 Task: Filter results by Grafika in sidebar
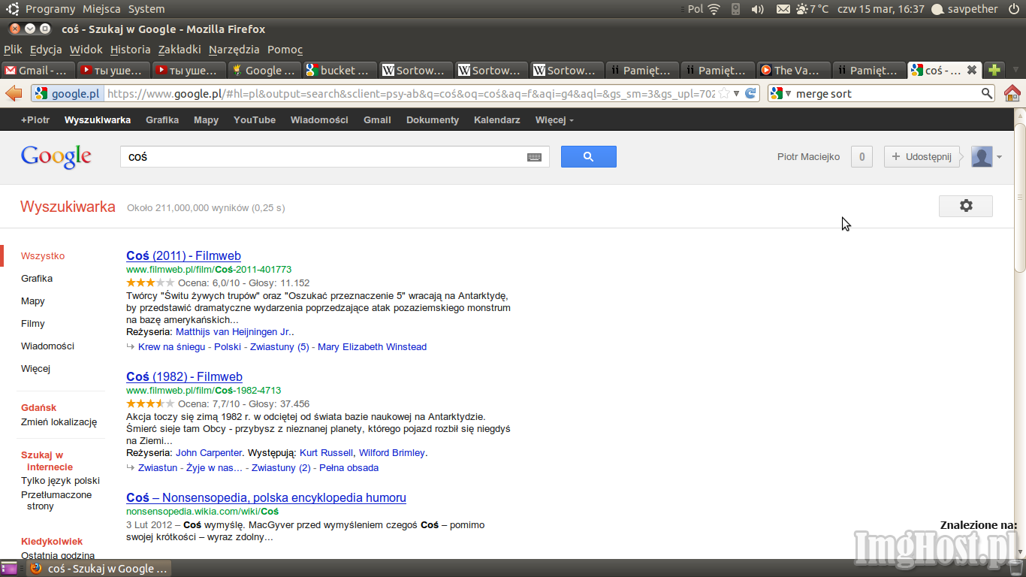pyautogui.click(x=37, y=279)
